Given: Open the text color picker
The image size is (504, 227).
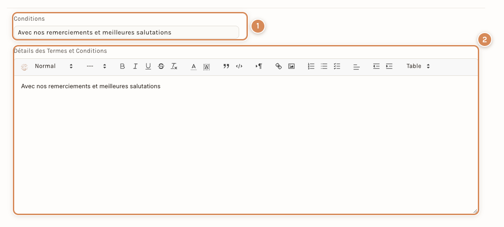Looking at the screenshot, I should (194, 67).
